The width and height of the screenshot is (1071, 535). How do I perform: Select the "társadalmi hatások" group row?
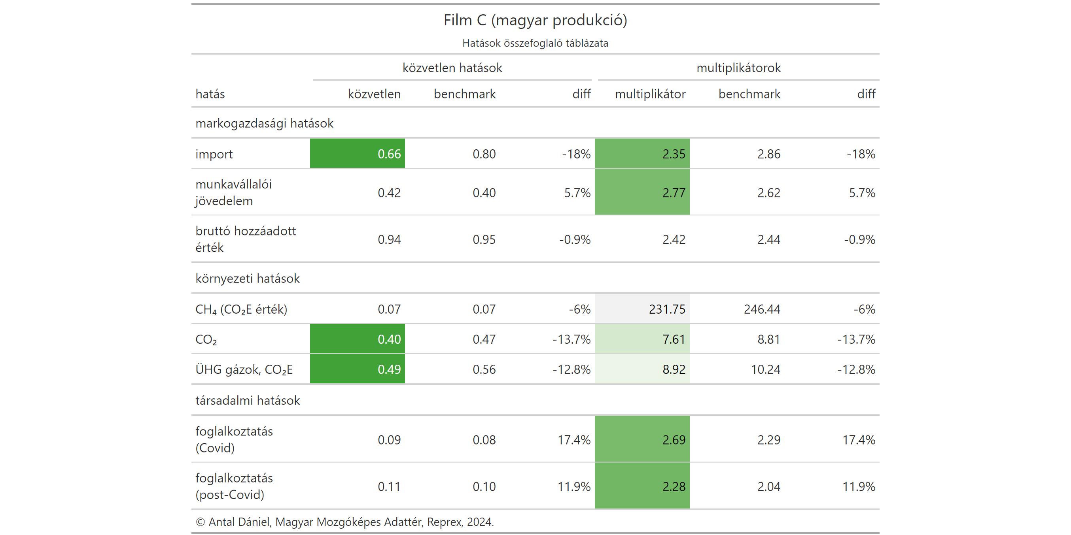pos(247,400)
